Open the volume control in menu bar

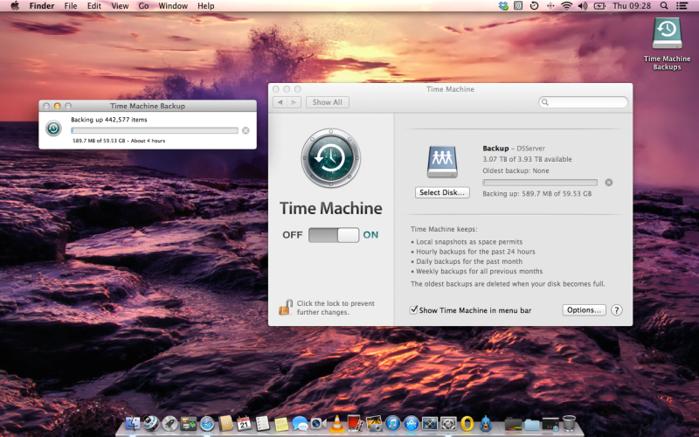[582, 6]
